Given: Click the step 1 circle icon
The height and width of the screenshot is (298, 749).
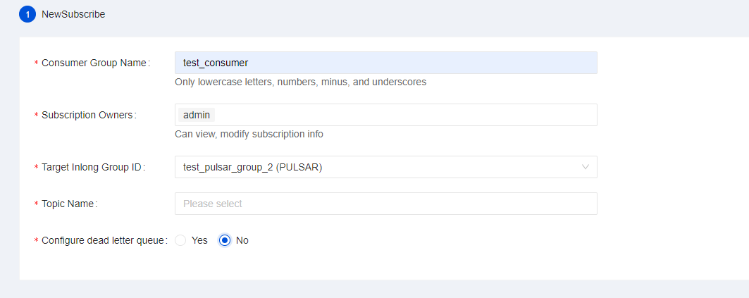Looking at the screenshot, I should coord(27,14).
